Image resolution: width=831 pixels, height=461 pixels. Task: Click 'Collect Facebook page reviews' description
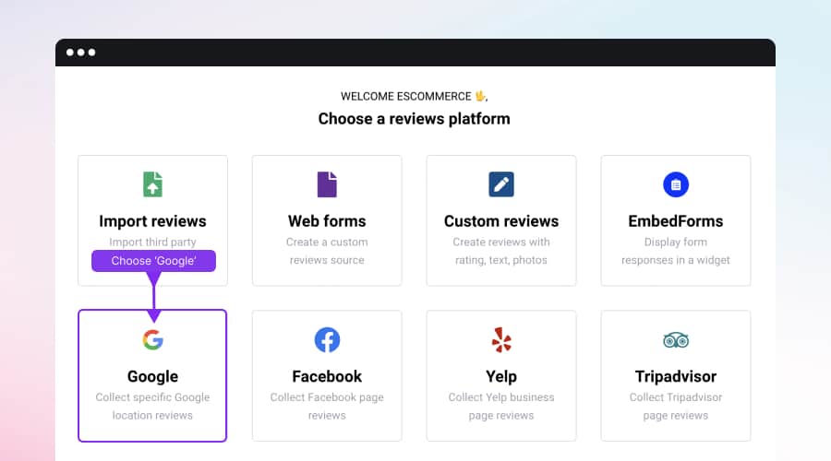327,407
